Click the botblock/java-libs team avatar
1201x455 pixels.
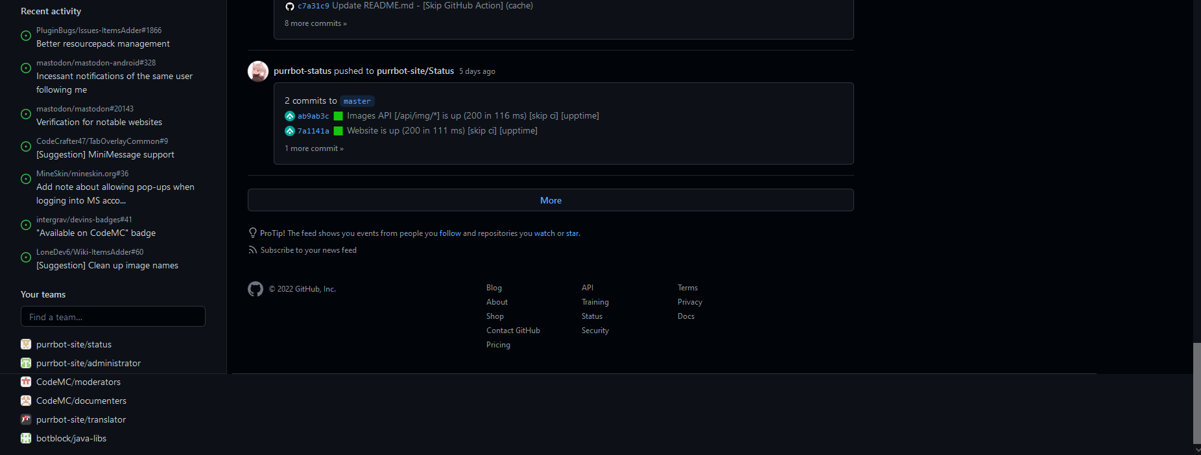click(x=26, y=438)
